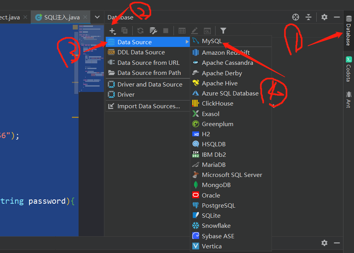Choose IBM Db2 data source
The width and height of the screenshot is (354, 253).
[x=231, y=154]
